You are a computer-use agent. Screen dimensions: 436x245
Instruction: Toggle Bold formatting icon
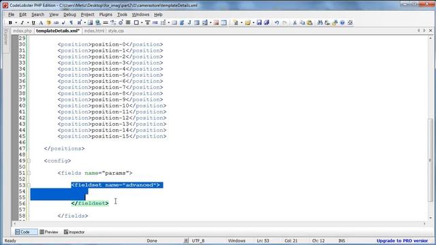[10, 22]
